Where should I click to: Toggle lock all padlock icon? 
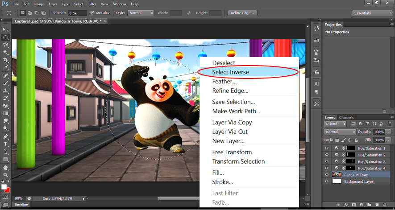pyautogui.click(x=356, y=140)
